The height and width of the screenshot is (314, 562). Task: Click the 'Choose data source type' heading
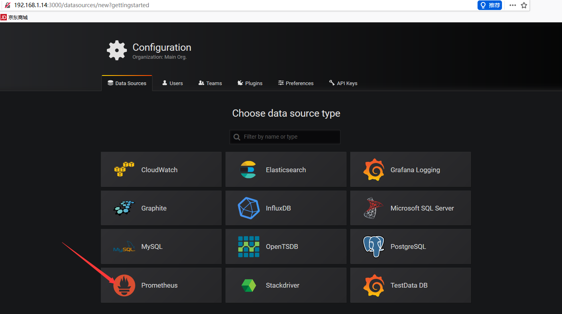tap(286, 113)
